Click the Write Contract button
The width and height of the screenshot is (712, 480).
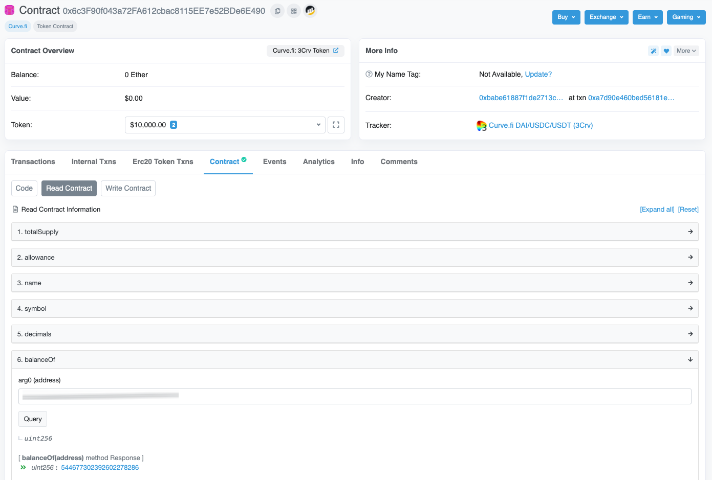[128, 188]
